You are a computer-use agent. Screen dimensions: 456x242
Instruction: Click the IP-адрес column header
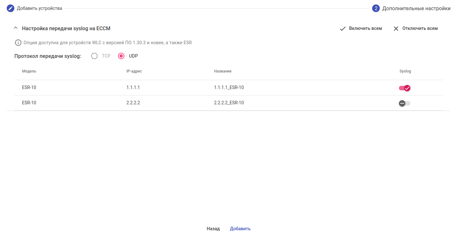click(x=134, y=71)
